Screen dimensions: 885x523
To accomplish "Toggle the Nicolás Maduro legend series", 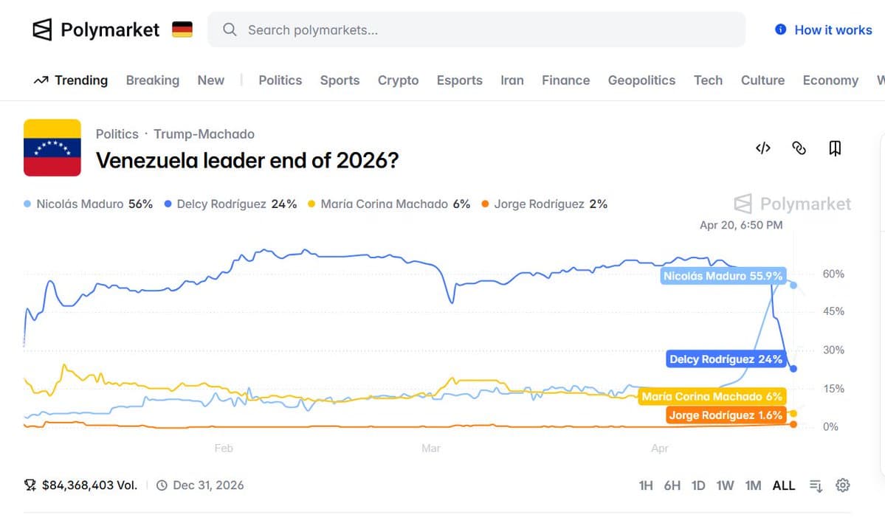I will coord(89,204).
